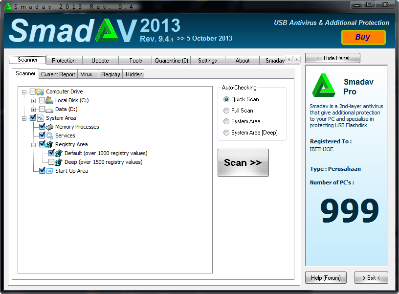Enable Deep registry values checkbox
Screen dimensions: 399x294
click(x=51, y=161)
